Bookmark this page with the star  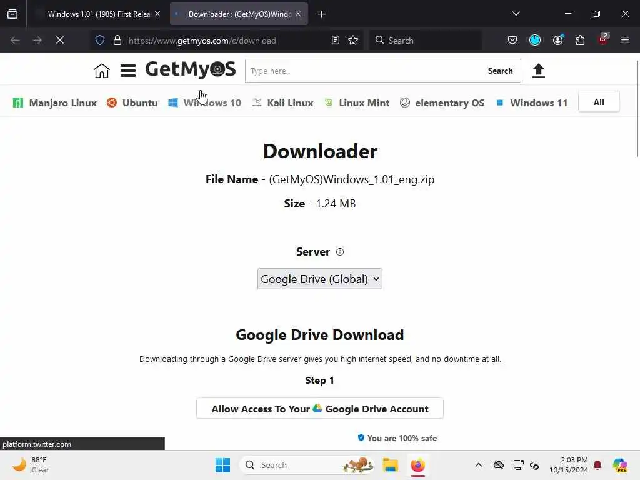353,40
